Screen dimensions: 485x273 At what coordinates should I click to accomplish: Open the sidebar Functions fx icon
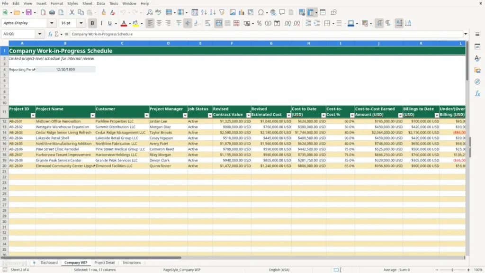coord(477,93)
